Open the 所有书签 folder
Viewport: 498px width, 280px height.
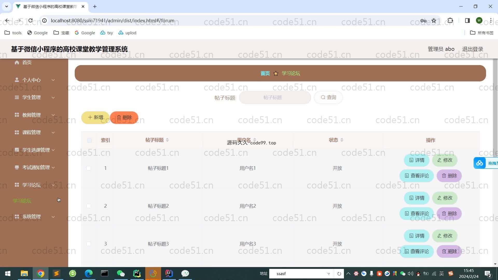pyautogui.click(x=482, y=33)
